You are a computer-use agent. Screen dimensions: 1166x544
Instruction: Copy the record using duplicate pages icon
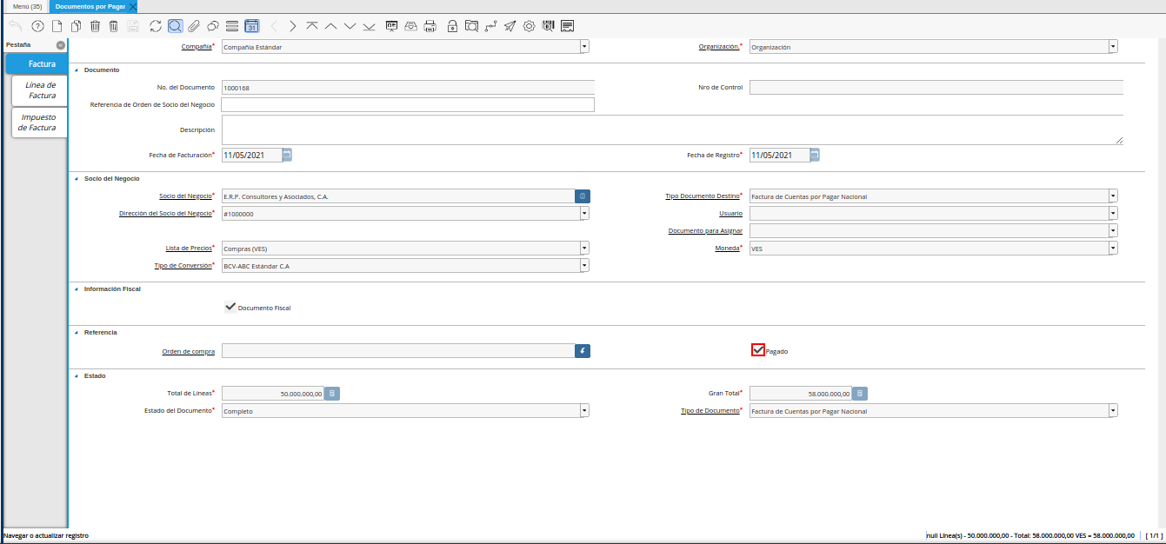(76, 26)
